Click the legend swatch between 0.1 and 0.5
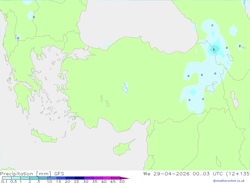 pos(7,178)
